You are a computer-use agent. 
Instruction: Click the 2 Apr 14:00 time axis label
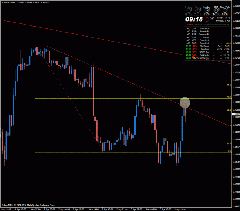(93, 209)
